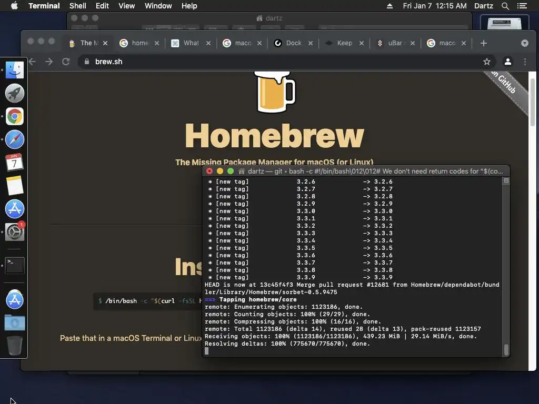Image resolution: width=539 pixels, height=404 pixels.
Task: Click the Homebrew beer mug logo
Action: tap(275, 92)
